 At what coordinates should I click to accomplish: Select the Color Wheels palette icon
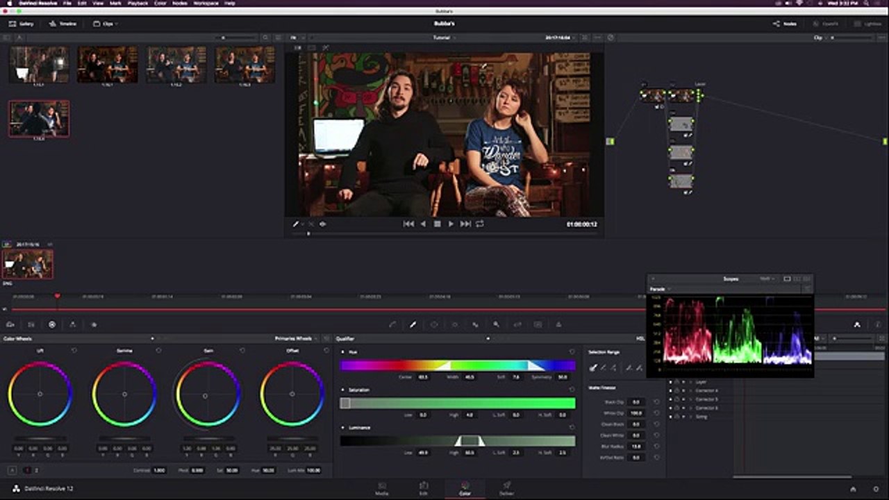52,324
